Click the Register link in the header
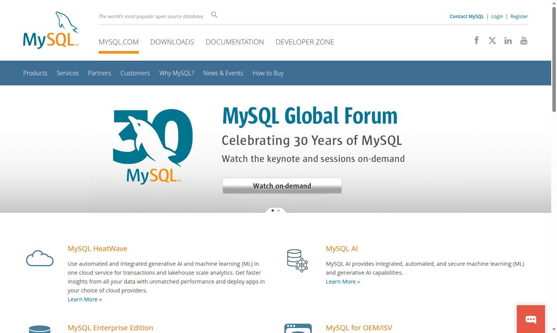Screen dimensions: 557x333 click(x=519, y=16)
